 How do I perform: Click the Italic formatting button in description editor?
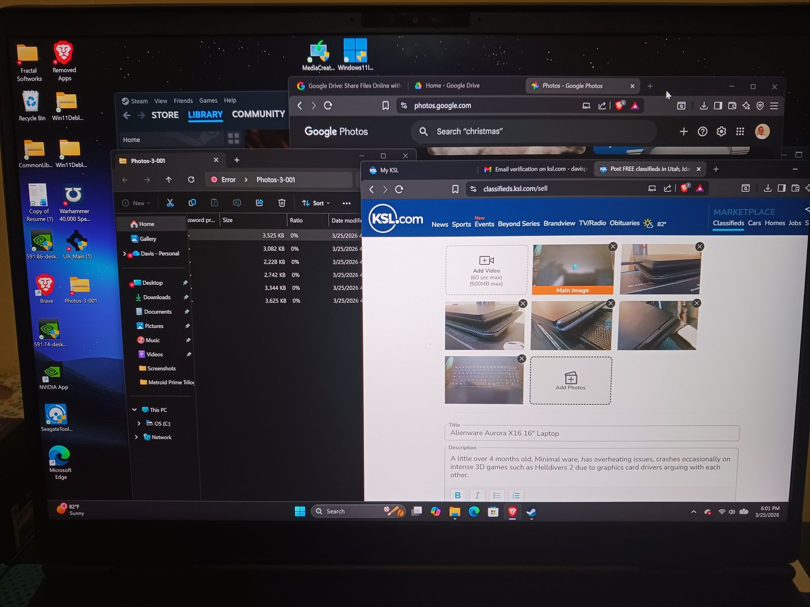[477, 495]
